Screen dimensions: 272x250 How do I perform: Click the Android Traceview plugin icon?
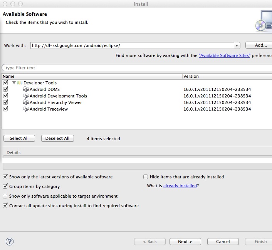click(x=26, y=109)
